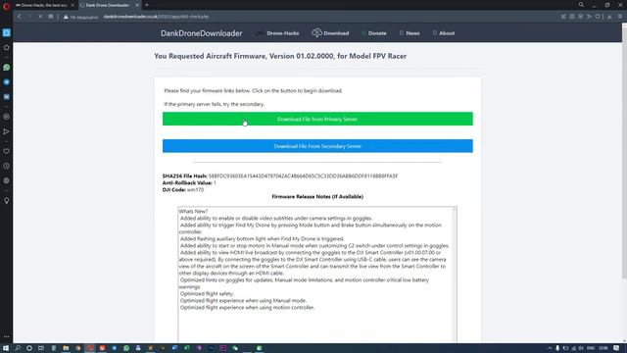The width and height of the screenshot is (627, 353).
Task: Go back to the previous page
Action: (20, 17)
